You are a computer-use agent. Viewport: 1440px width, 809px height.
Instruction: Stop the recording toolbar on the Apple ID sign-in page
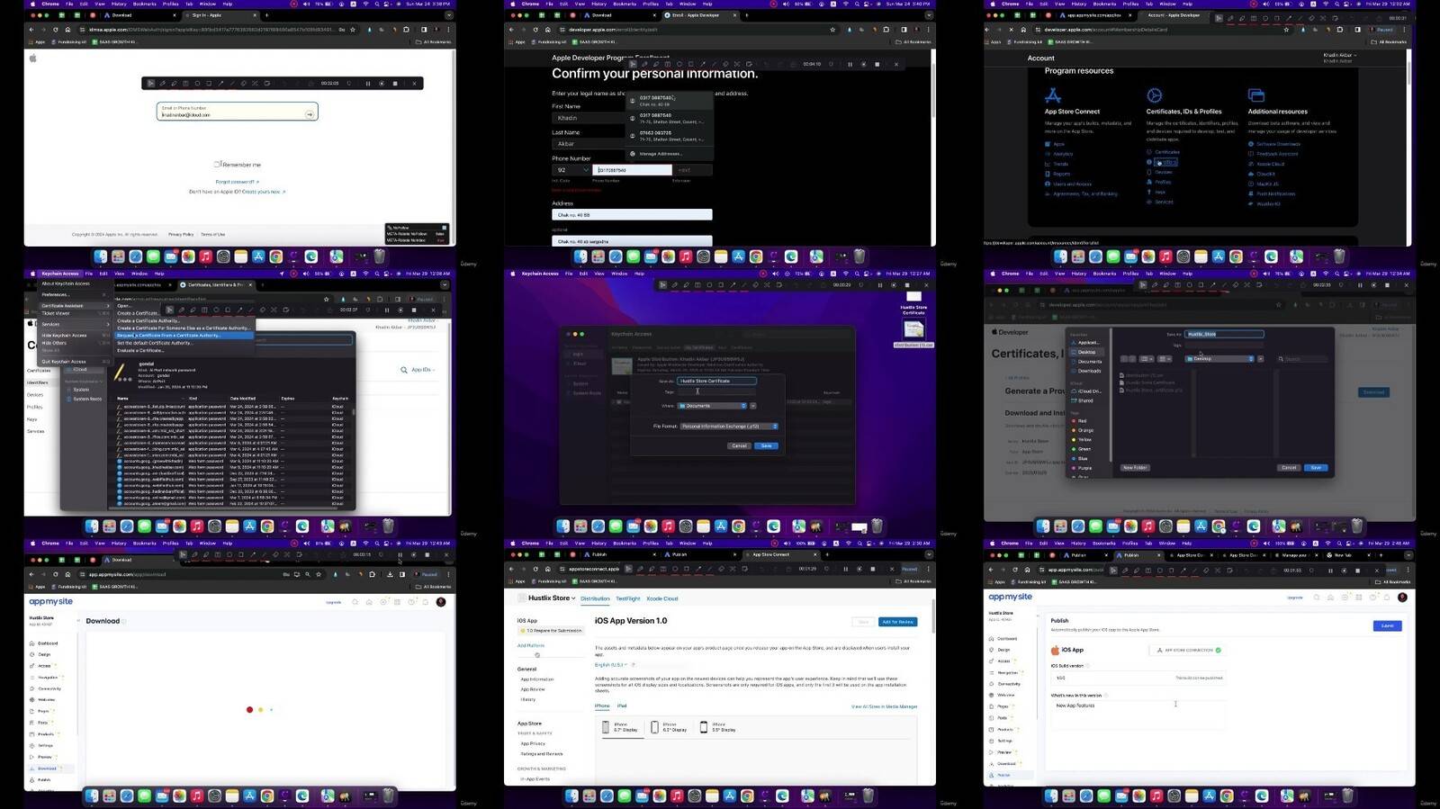394,84
